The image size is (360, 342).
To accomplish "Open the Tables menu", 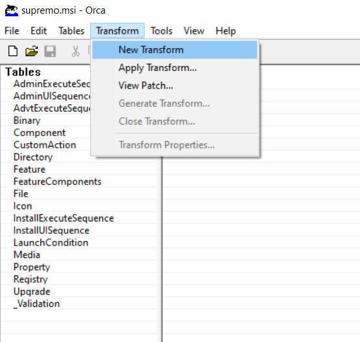I will click(71, 31).
